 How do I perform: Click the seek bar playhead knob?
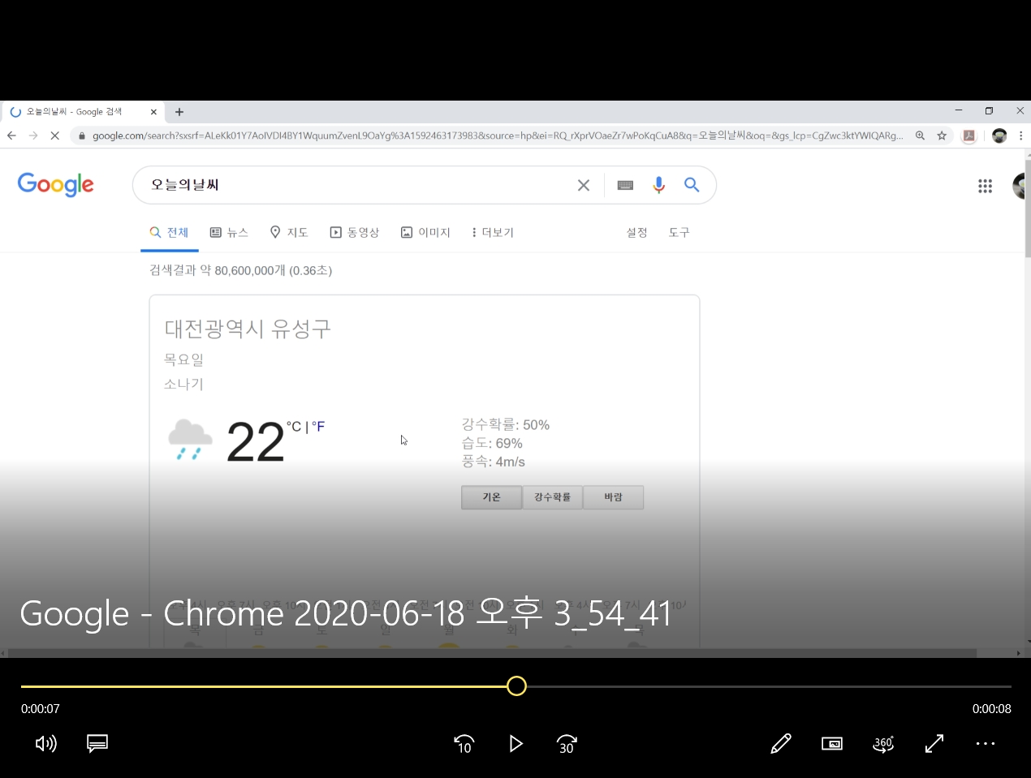516,686
